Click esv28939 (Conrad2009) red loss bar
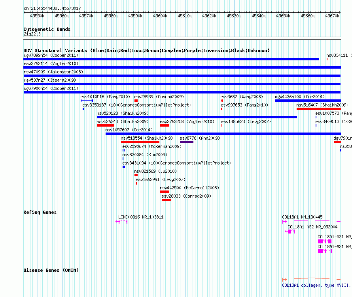The width and height of the screenshot is (352, 297). [136, 101]
